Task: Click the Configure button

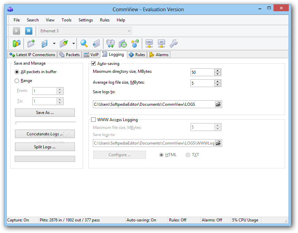Action: [x=119, y=155]
